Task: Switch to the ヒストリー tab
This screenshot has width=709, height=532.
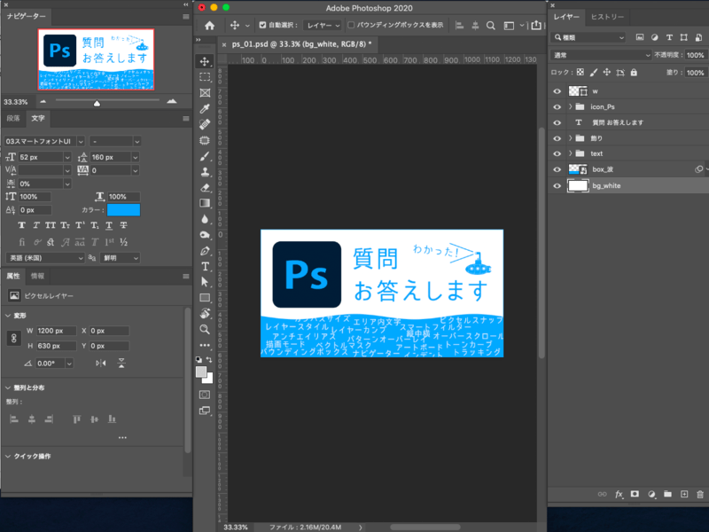Action: click(x=607, y=17)
